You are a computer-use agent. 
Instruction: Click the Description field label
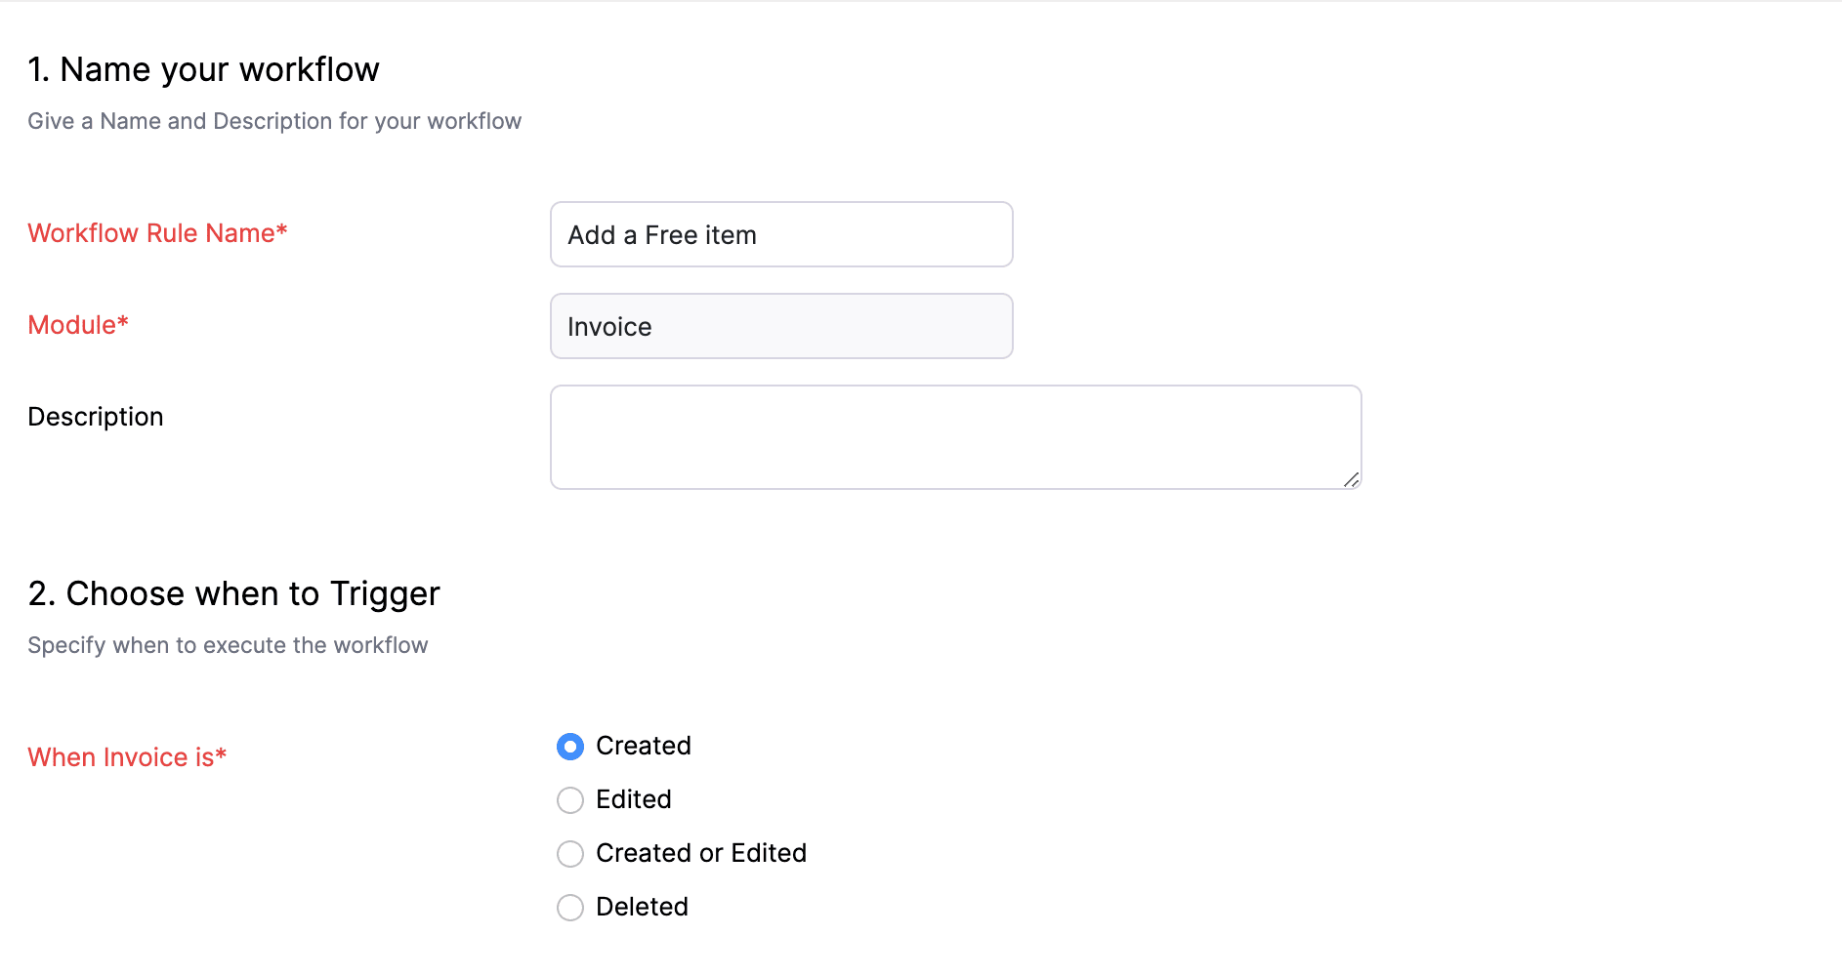(x=96, y=417)
